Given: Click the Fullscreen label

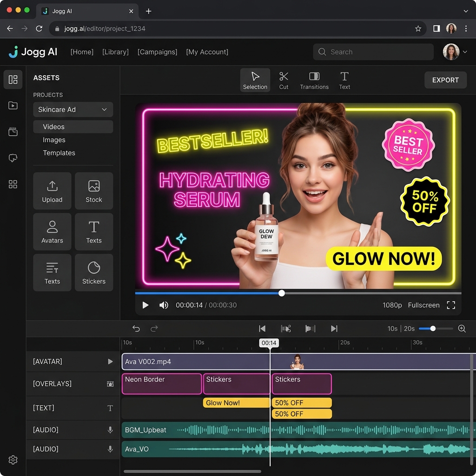Looking at the screenshot, I should [423, 305].
